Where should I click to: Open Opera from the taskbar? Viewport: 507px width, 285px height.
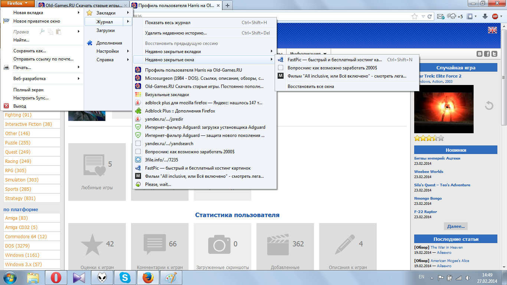56,278
